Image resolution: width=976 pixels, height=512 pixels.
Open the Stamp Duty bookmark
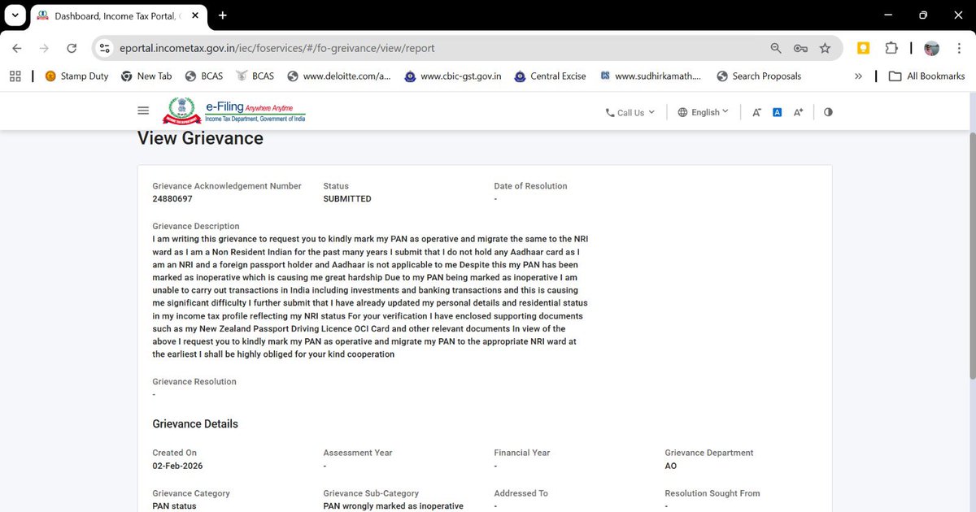click(x=76, y=76)
